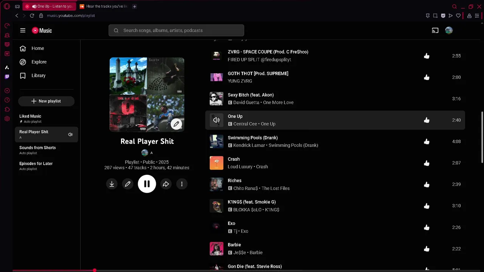Open browser extensions cube icon
The height and width of the screenshot is (272, 484).
click(x=7, y=110)
